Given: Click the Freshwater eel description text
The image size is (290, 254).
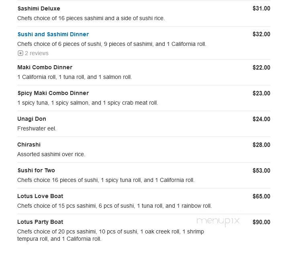Looking at the screenshot, I should pyautogui.click(x=37, y=128).
